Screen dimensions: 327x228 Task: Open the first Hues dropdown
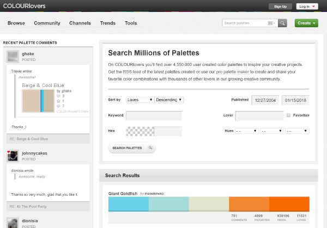tap(247, 131)
